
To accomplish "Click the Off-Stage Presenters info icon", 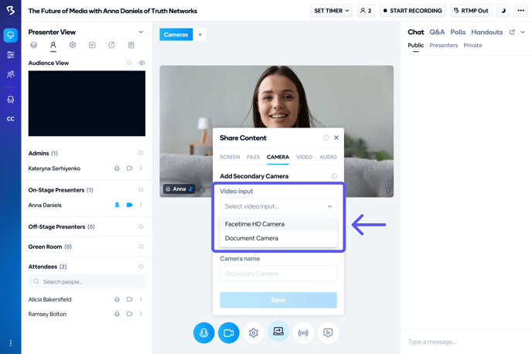I will 141,226.
